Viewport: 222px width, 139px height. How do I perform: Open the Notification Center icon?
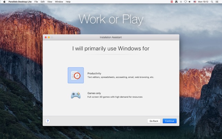pyautogui.click(x=217, y=2)
